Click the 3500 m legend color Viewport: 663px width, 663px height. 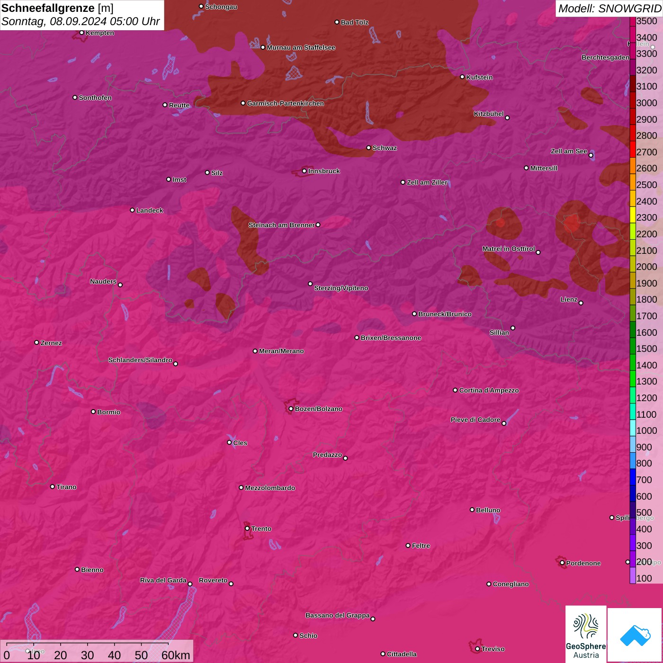click(x=633, y=21)
